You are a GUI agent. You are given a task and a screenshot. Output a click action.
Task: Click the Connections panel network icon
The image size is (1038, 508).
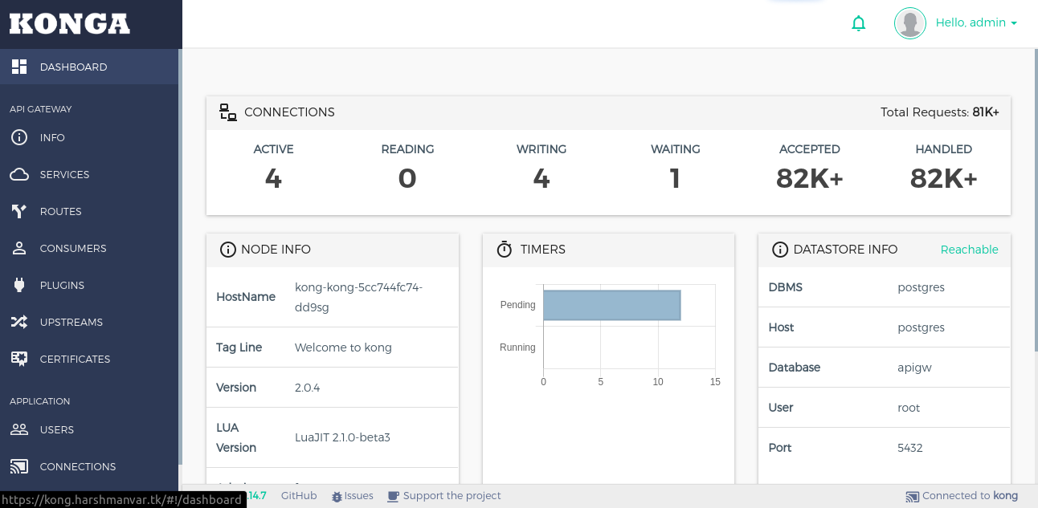pyautogui.click(x=228, y=112)
